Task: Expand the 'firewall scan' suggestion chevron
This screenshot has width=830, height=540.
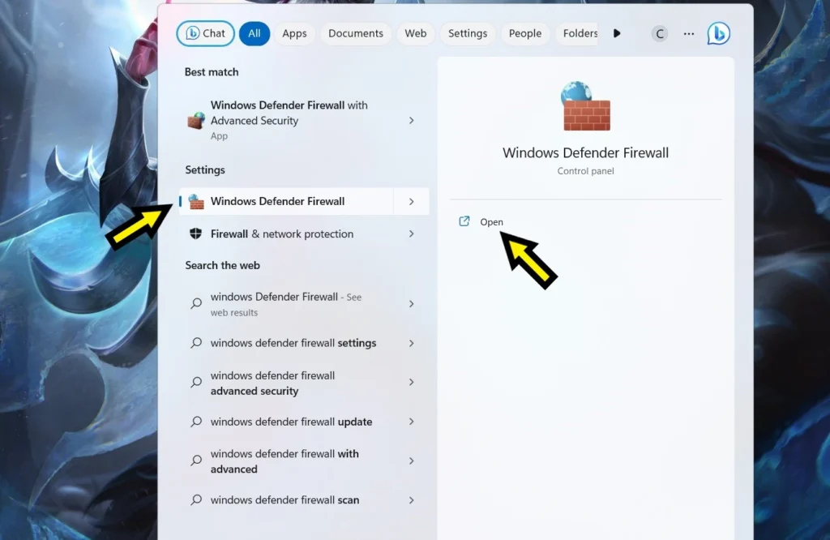Action: click(411, 500)
